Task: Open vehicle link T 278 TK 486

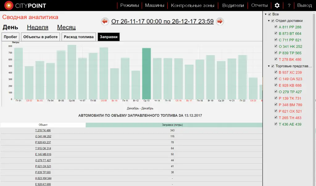Action: tap(43, 131)
